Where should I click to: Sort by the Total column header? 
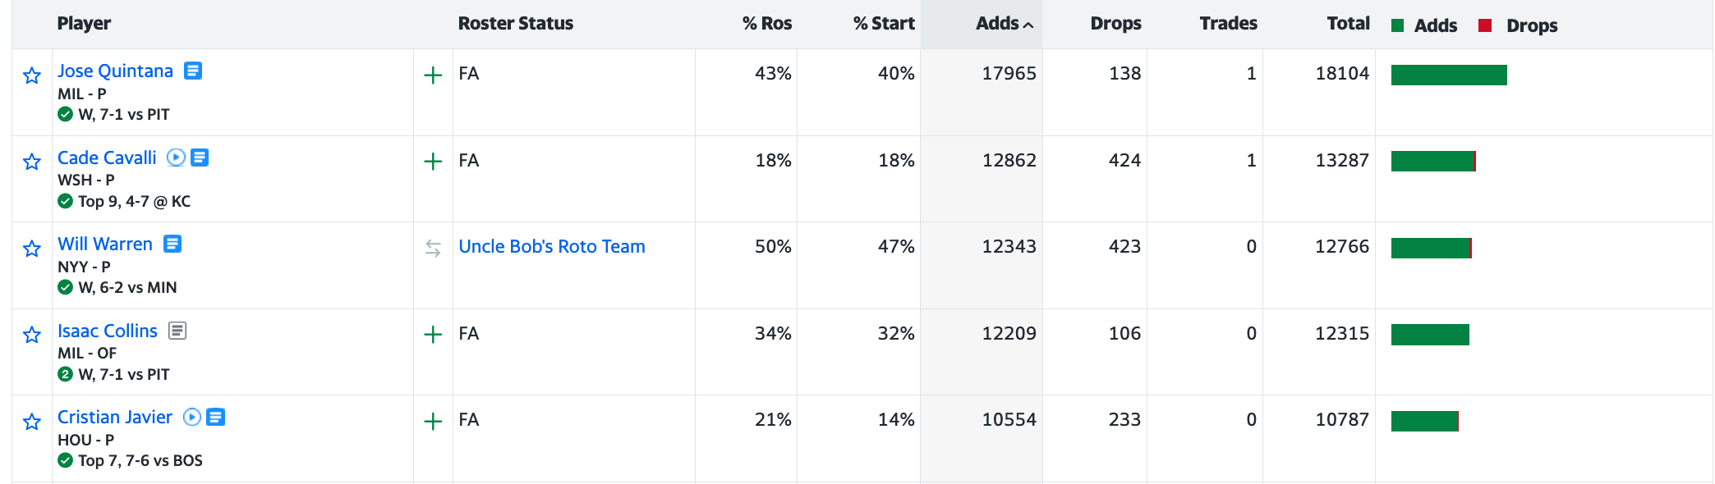[1348, 24]
